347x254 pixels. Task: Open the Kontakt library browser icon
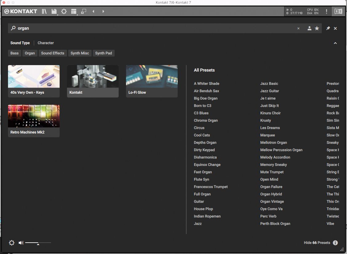point(44,11)
